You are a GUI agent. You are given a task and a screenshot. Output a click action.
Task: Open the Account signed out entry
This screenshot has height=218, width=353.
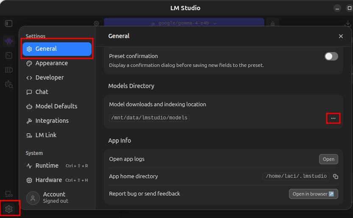click(x=55, y=197)
